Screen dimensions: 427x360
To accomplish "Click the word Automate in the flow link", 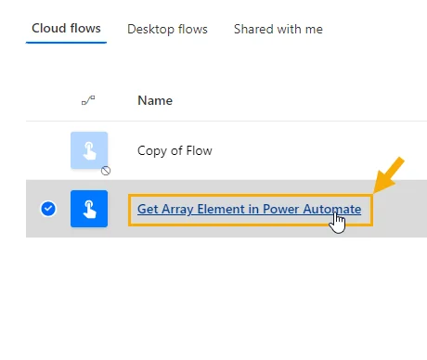I will pyautogui.click(x=332, y=209).
